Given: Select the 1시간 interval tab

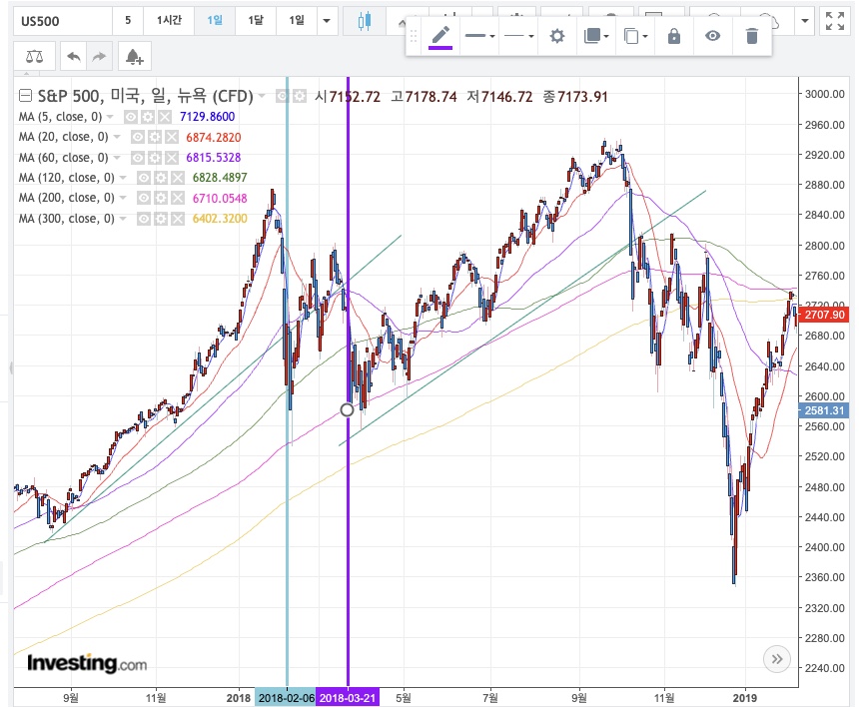Looking at the screenshot, I should (x=169, y=21).
